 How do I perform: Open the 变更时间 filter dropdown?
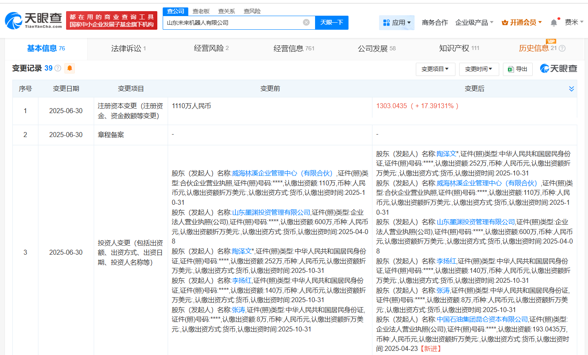(479, 69)
